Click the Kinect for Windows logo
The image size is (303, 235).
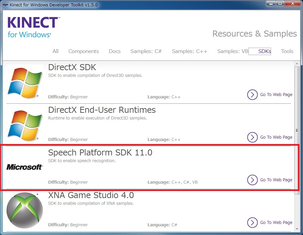(x=34, y=27)
